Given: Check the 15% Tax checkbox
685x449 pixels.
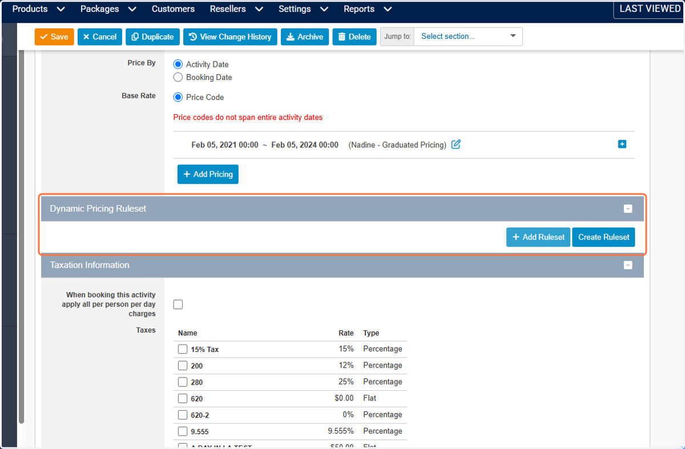Looking at the screenshot, I should point(183,349).
